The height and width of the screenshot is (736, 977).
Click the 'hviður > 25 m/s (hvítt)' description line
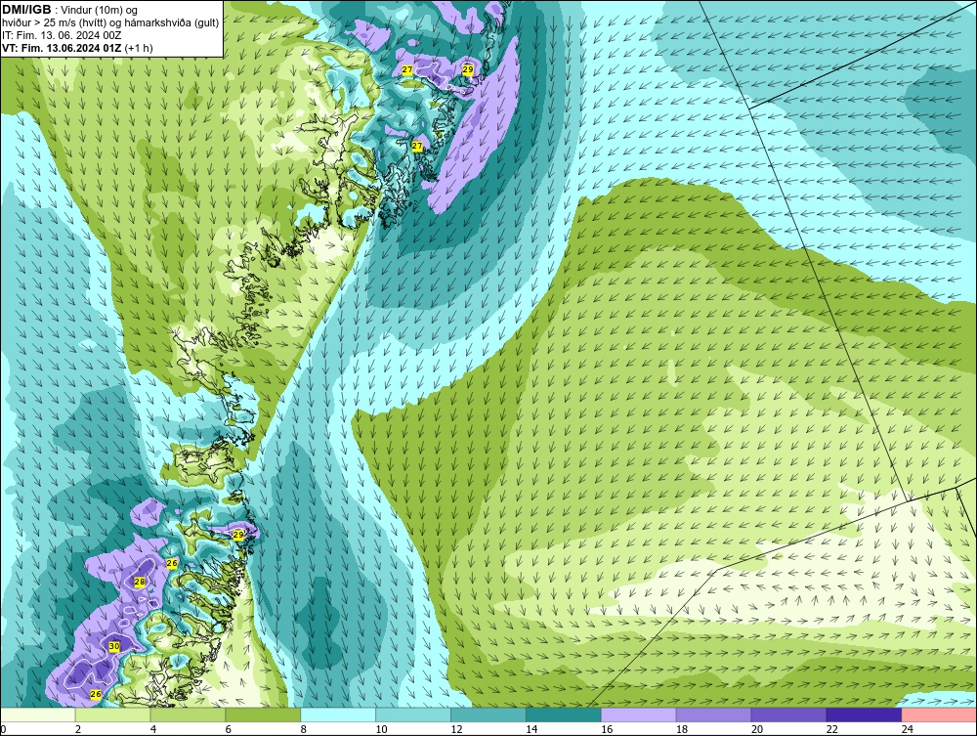click(x=111, y=23)
